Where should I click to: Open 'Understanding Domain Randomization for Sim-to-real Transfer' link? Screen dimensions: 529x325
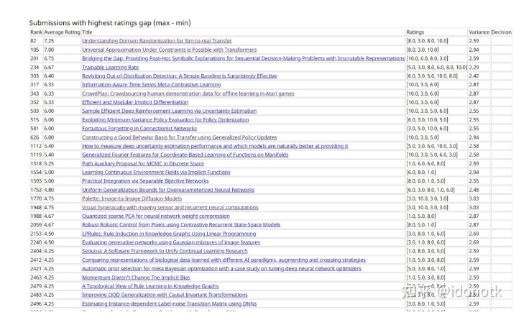click(157, 41)
